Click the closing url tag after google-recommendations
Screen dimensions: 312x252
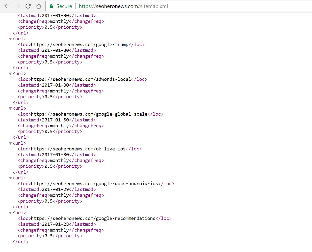21,242
